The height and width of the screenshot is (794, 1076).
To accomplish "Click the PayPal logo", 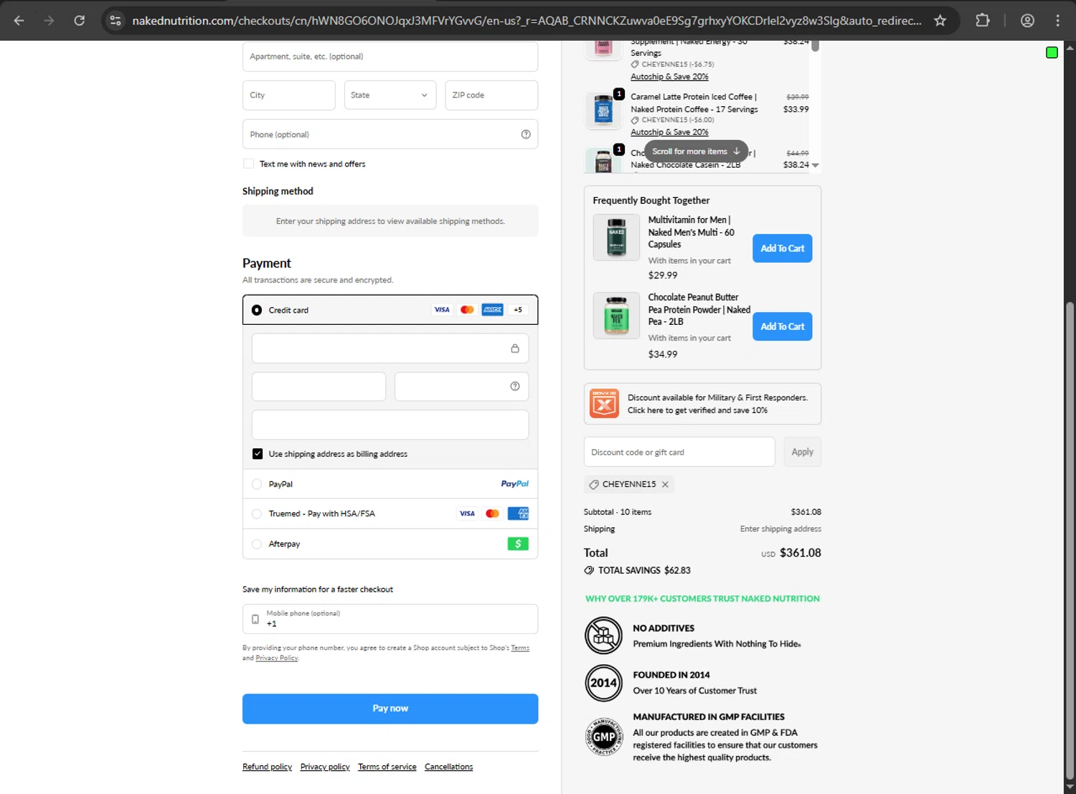I will point(514,484).
